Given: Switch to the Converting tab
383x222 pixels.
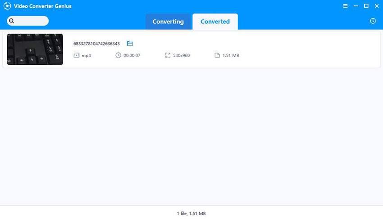Looking at the screenshot, I should point(168,22).
